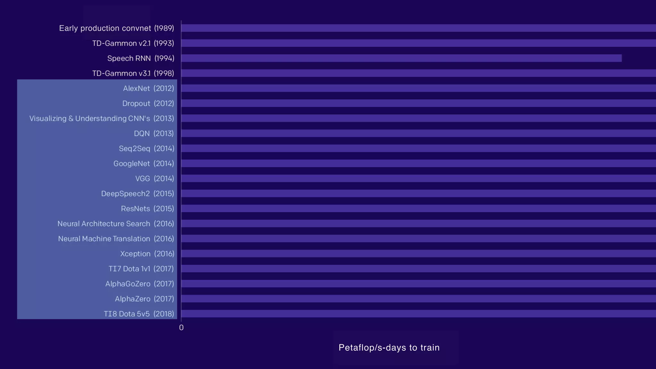This screenshot has height=369, width=656.
Task: Select the Speech RNN data bar
Action: 402,58
